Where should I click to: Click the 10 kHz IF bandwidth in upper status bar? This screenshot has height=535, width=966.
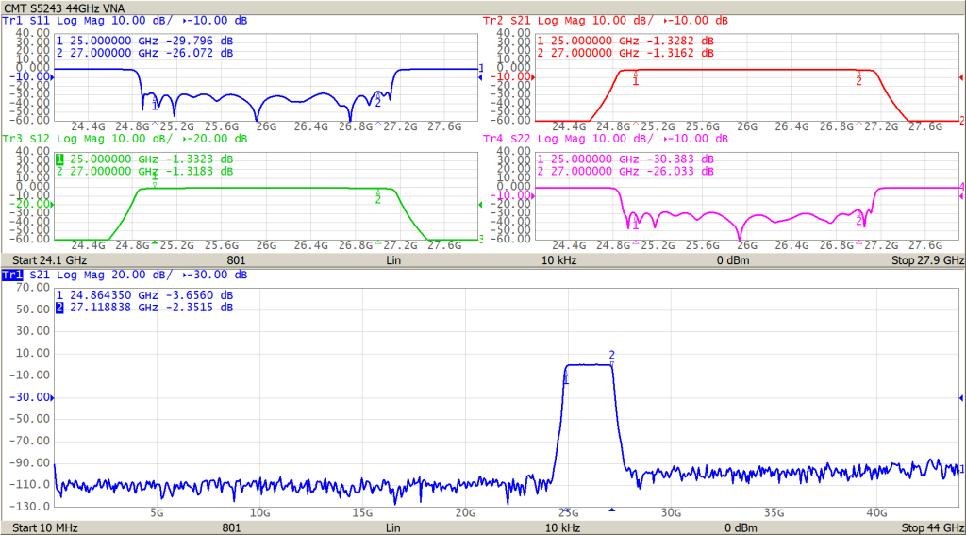point(557,259)
